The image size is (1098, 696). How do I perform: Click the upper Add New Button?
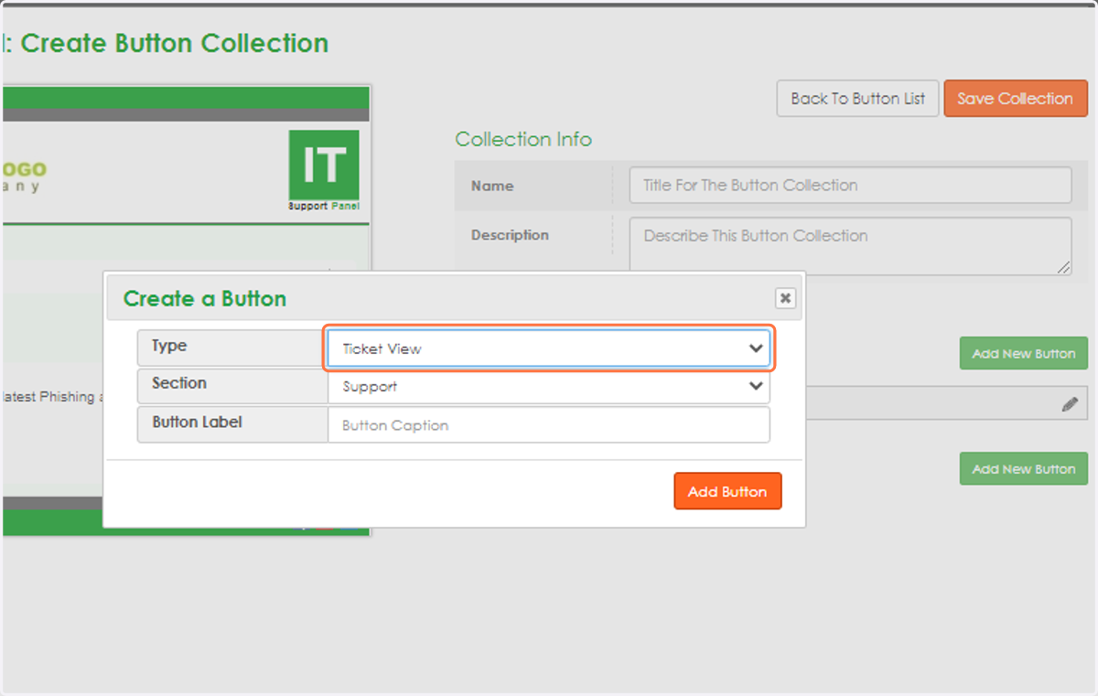click(1023, 353)
